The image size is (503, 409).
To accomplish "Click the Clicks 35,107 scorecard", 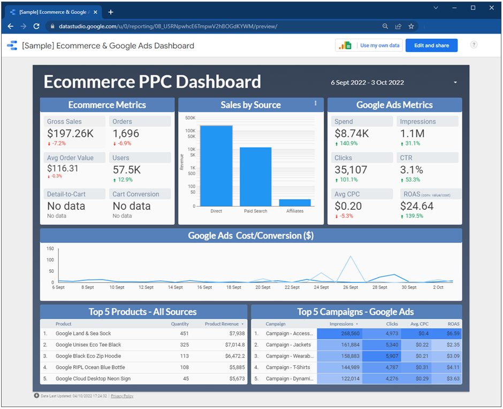I will coord(362,168).
